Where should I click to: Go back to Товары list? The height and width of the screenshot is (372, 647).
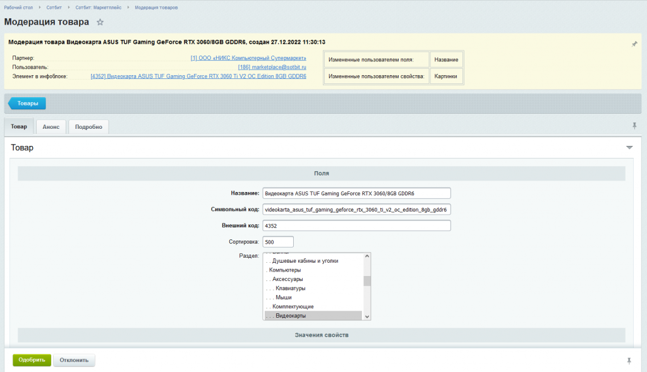pyautogui.click(x=27, y=104)
